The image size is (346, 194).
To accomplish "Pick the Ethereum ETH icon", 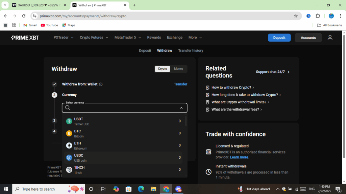I will (x=69, y=145).
